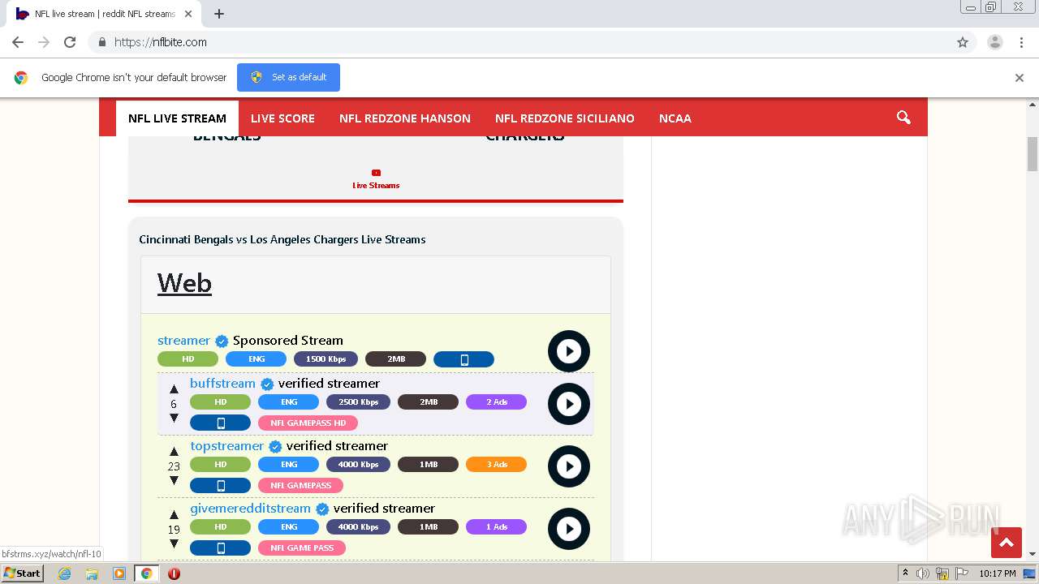Select the NFL live stream browser tab
Screen dimensions: 1039x584
[x=103, y=14]
